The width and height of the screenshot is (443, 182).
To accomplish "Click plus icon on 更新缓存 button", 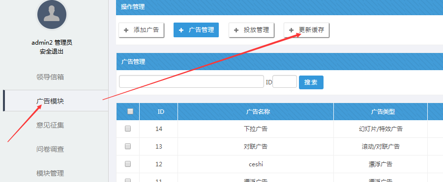I will pos(291,30).
